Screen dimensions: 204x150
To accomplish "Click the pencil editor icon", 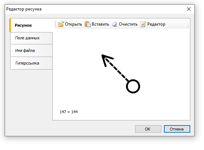I will 143,24.
